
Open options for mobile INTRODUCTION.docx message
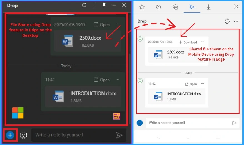click(x=203, y=83)
